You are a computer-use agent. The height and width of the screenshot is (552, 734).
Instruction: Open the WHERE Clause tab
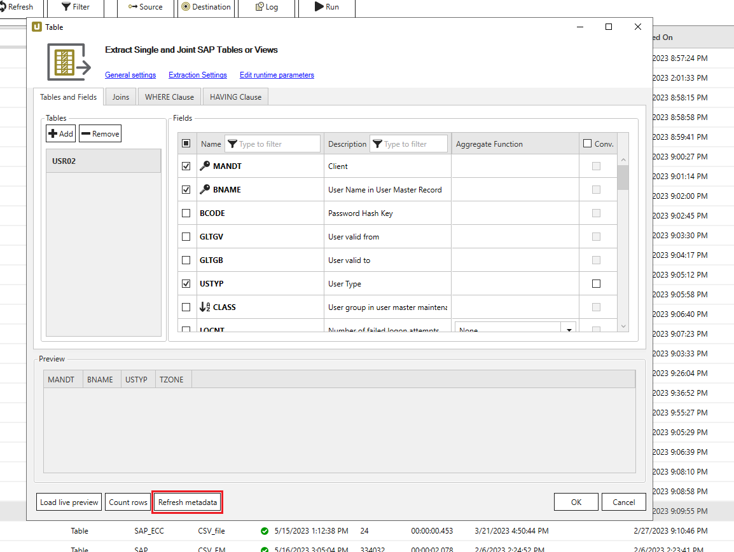[x=169, y=97]
